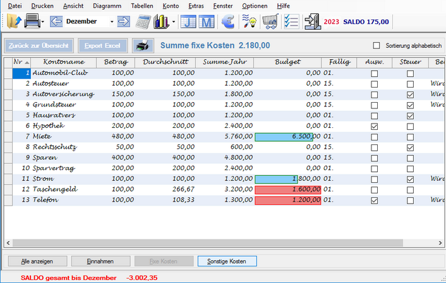
Task: Expand the bar chart icon dropdown arrow
Action: [173, 22]
